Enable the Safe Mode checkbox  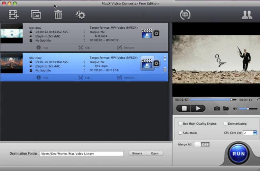(x=180, y=133)
